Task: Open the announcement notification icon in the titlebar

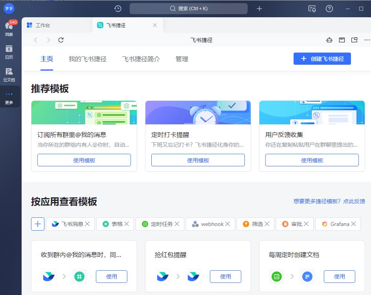Action: pyautogui.click(x=312, y=9)
